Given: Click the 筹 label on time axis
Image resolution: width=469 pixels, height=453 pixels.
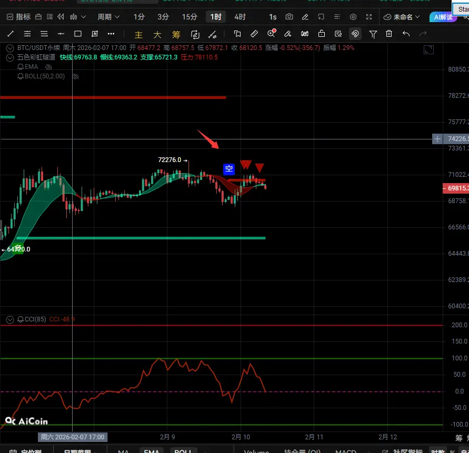Looking at the screenshot, I should click(459, 438).
